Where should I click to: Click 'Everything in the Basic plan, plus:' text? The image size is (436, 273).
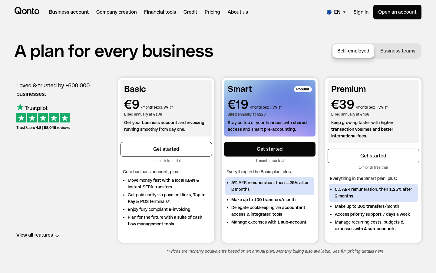[259, 172]
